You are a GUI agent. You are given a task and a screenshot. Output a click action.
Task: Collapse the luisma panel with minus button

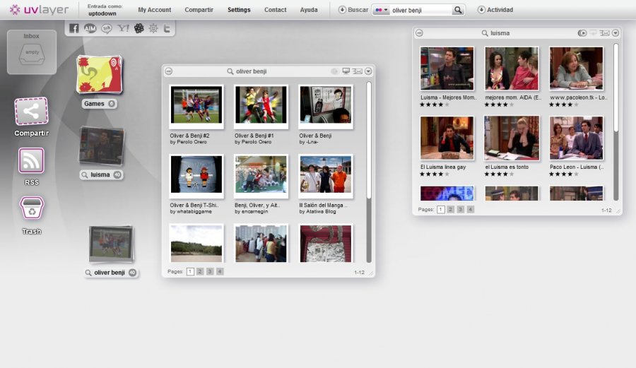tap(419, 33)
